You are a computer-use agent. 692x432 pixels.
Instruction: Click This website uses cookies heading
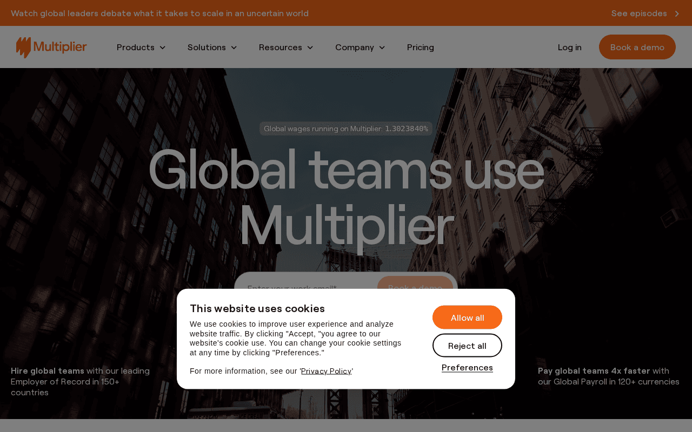coord(257,308)
